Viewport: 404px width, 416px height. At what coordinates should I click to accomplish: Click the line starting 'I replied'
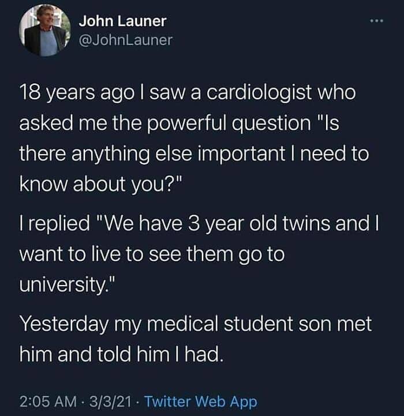(x=199, y=223)
